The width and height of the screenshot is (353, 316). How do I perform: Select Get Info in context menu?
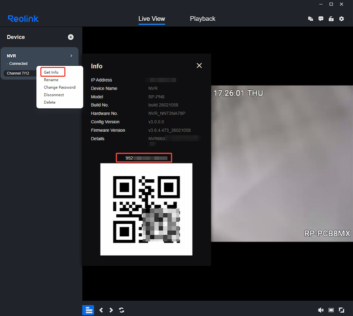pos(51,72)
